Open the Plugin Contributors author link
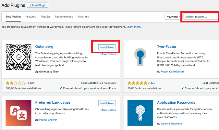Viewport: 219px width, 130px height. [x=173, y=71]
